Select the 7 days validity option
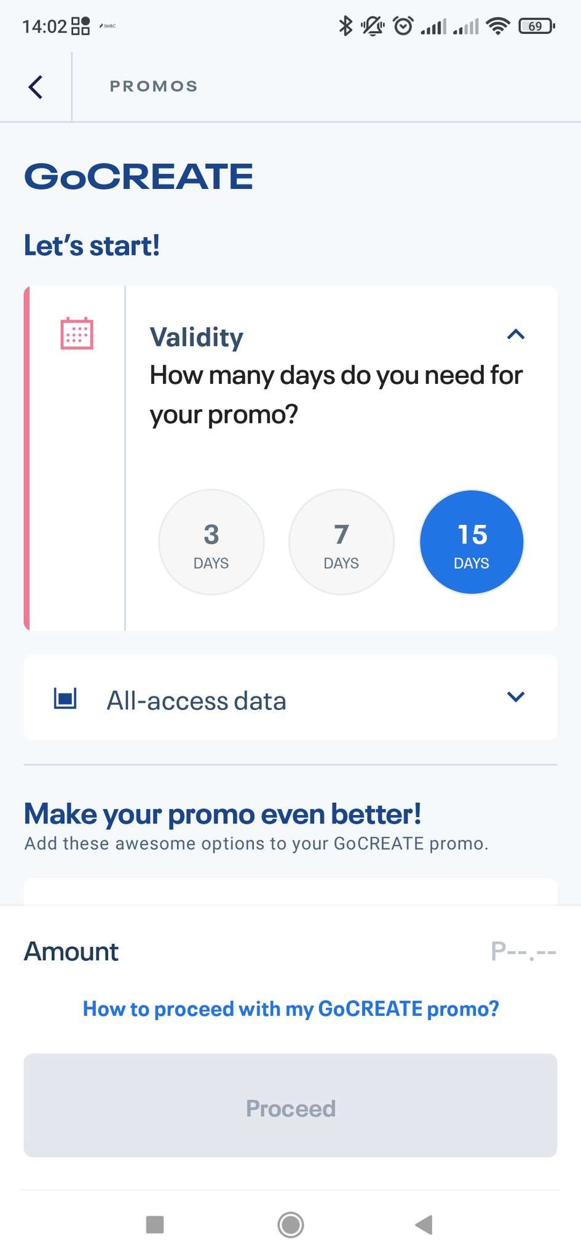 pos(341,542)
